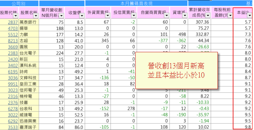The width and height of the screenshot is (254, 130).
Task: Select the 威達電 stock name cell
Action: tap(29, 115)
